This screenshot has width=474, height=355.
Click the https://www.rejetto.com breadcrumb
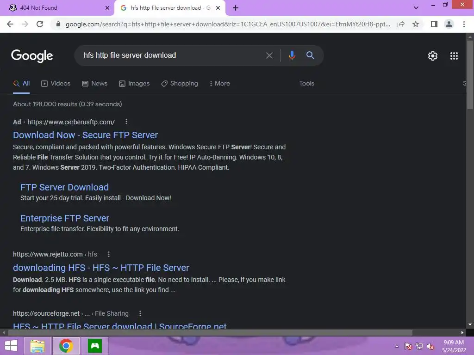[48, 254]
